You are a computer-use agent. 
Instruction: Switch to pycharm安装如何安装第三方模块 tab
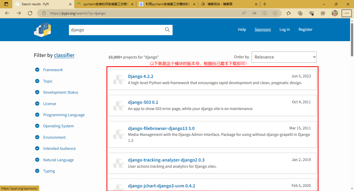(x=105, y=4)
